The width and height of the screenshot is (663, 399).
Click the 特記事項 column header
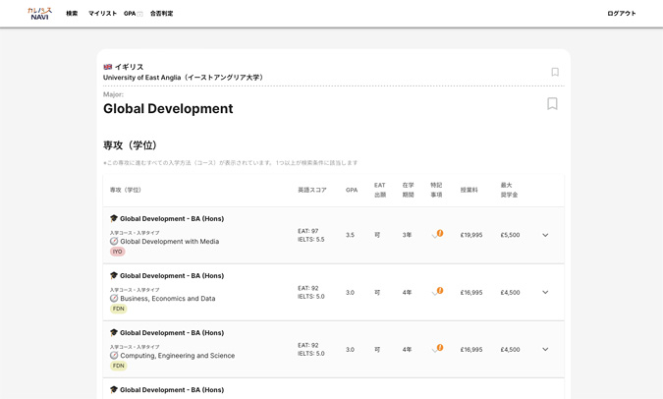click(x=436, y=190)
